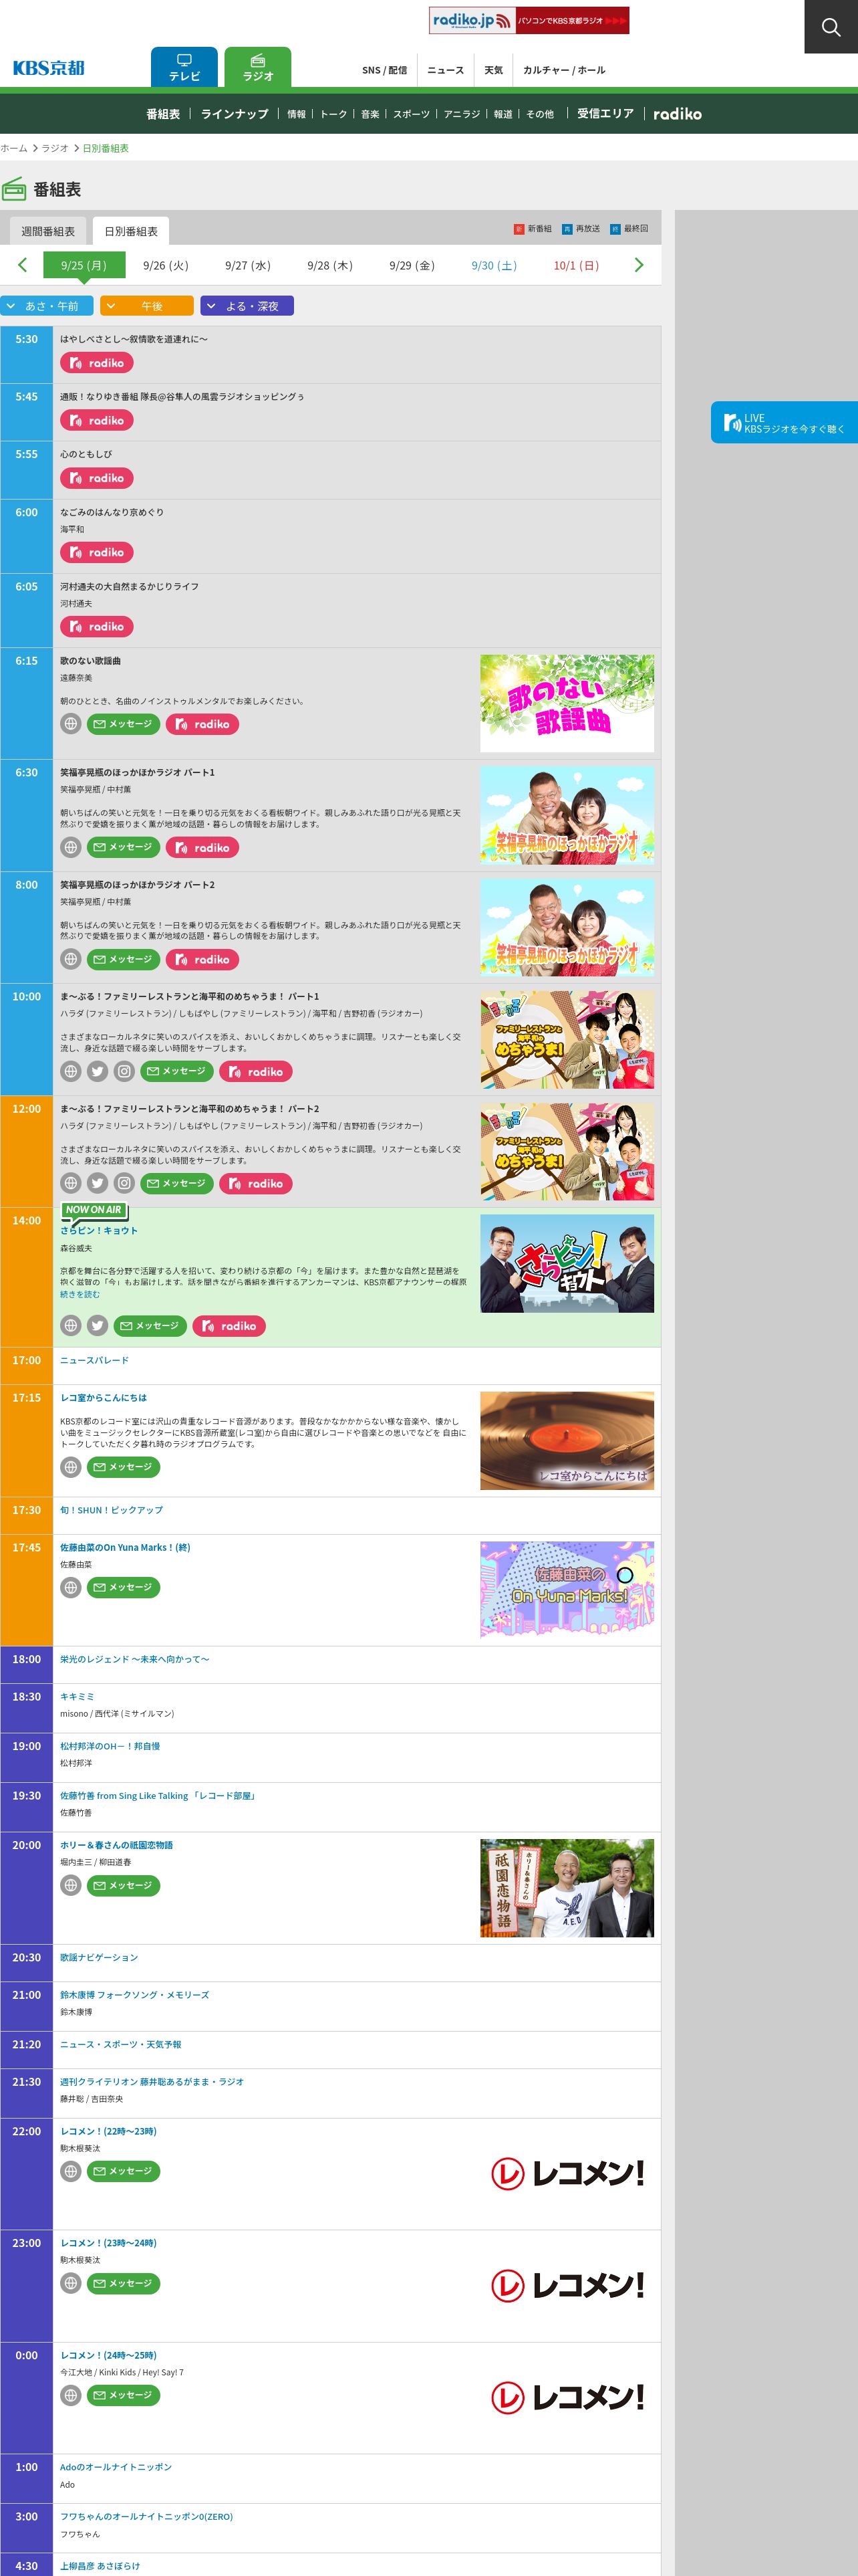Open 歌謡ナビゲーション program link

coord(99,1957)
